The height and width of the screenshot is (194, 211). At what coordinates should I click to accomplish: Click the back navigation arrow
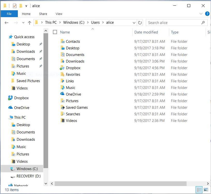coord(6,23)
